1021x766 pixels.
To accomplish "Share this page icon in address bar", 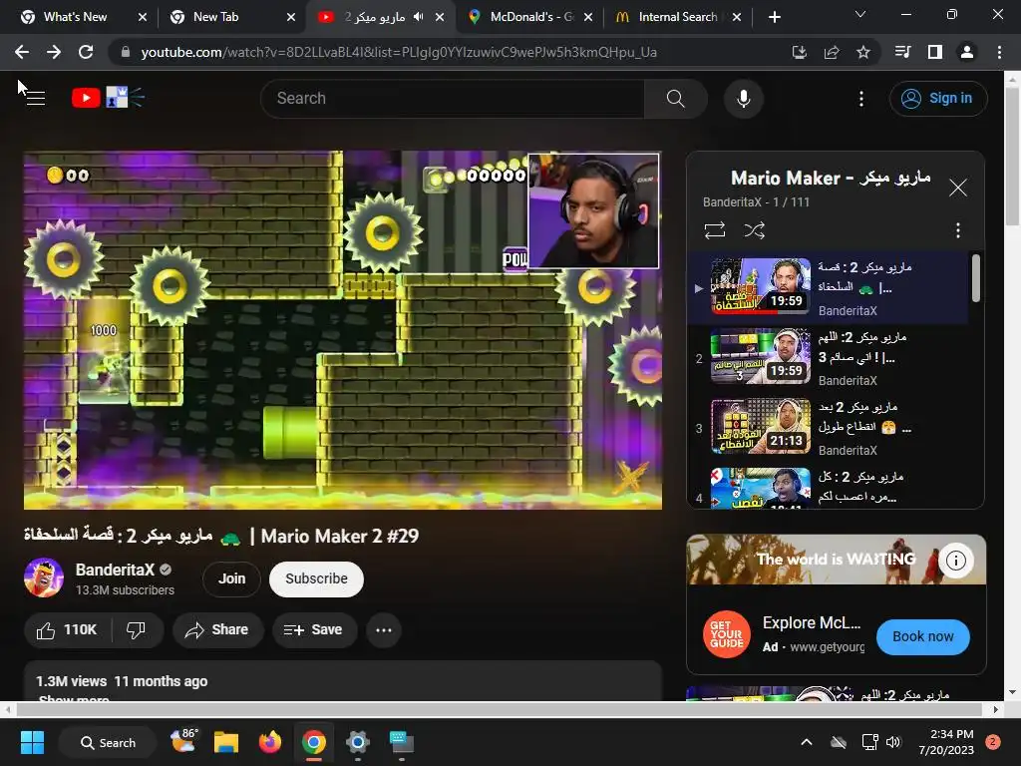I will pos(832,52).
